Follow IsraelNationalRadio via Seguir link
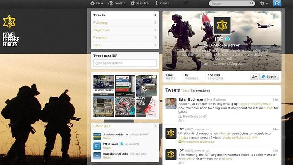 (x=107, y=157)
